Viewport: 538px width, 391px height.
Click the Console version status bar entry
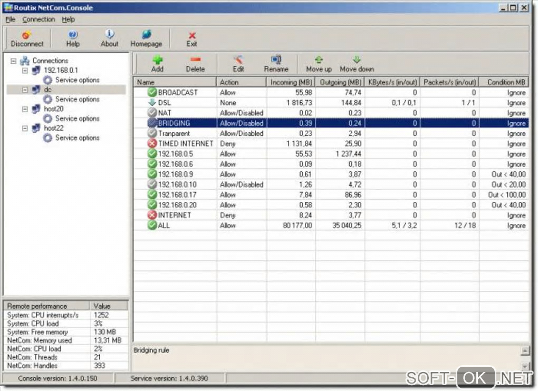[x=57, y=378]
